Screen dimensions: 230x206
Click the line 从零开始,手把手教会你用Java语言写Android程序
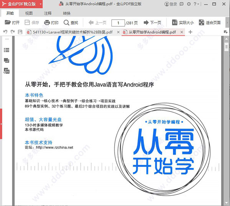coord(89,84)
